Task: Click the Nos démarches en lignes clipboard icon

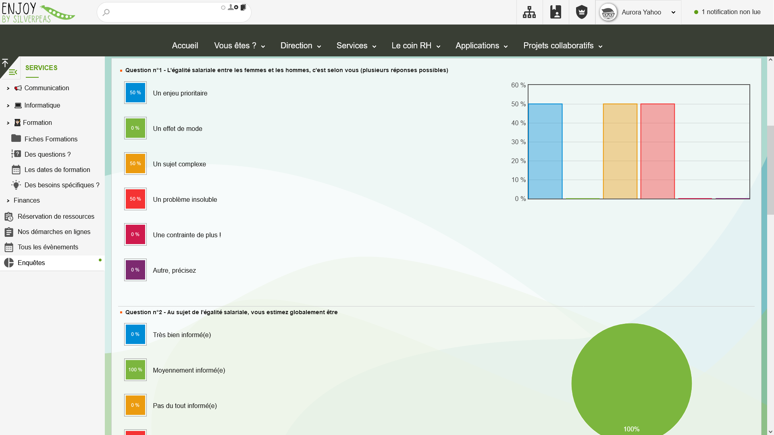Action: [x=9, y=232]
